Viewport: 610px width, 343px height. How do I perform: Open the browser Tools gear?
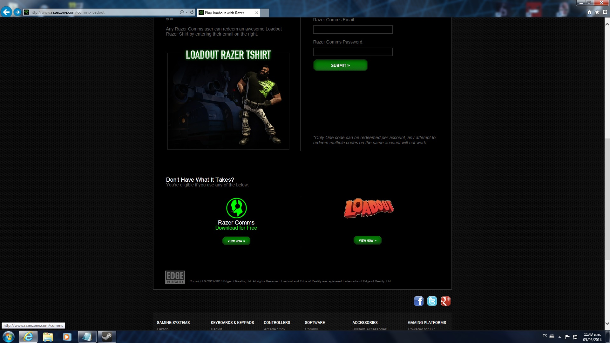(x=605, y=12)
